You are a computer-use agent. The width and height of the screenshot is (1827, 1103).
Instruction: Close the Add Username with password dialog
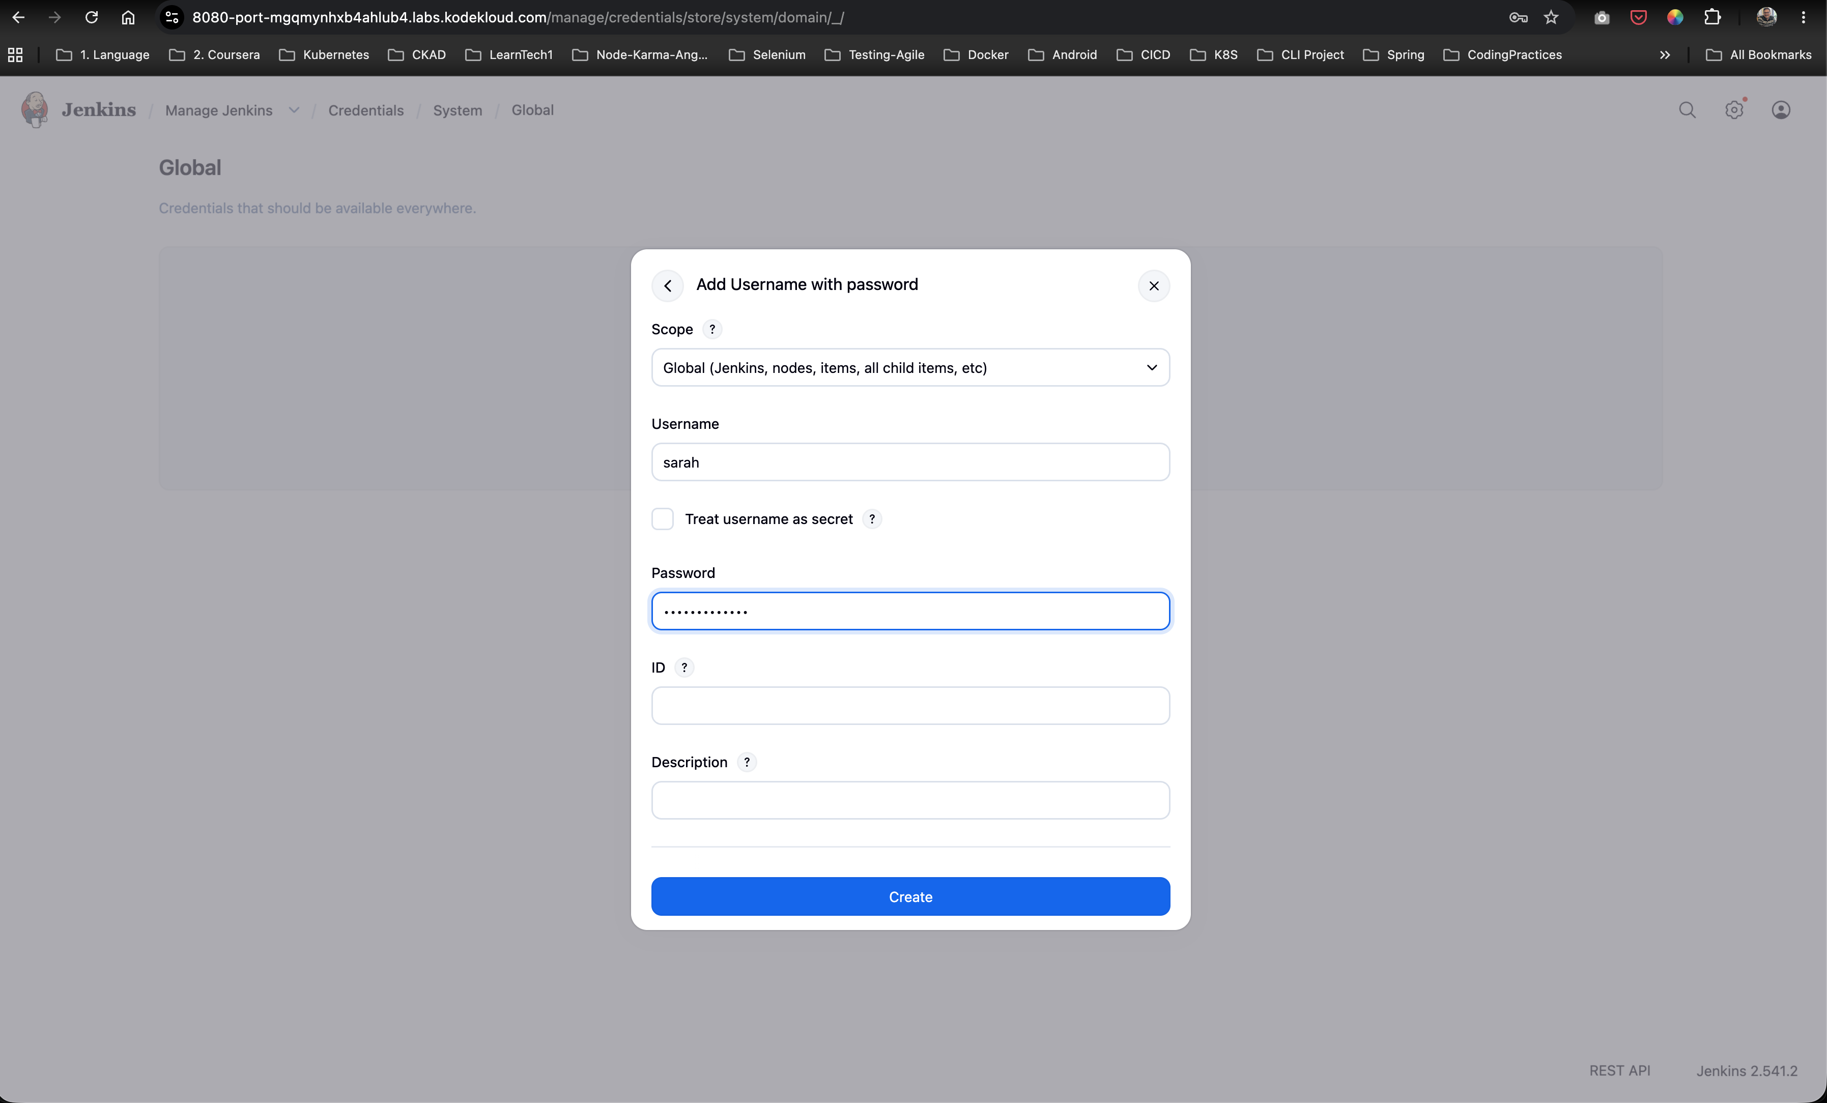1154,285
